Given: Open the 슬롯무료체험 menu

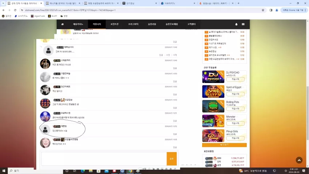Looking at the screenshot, I should point(172,24).
